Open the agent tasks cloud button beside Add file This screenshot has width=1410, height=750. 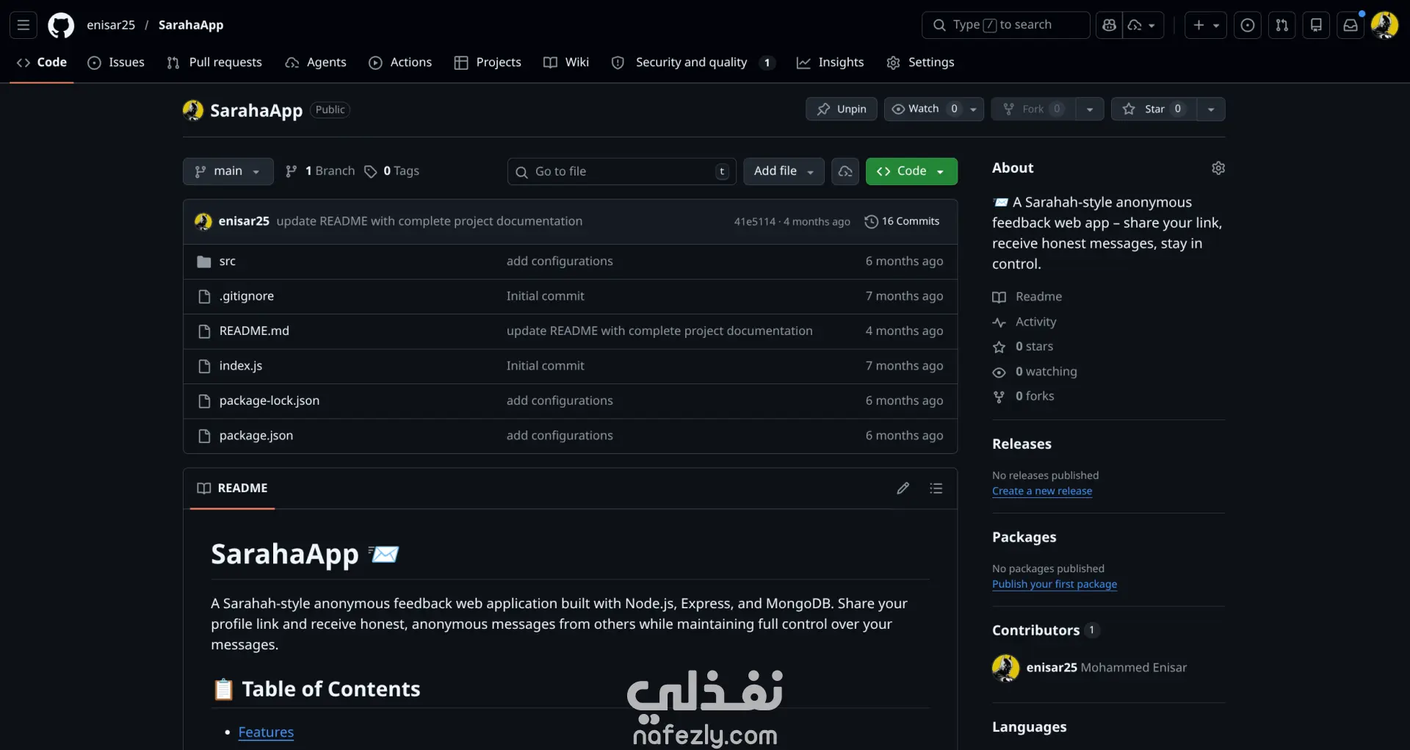(845, 171)
